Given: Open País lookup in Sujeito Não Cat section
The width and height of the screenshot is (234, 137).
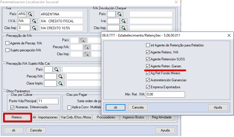Looking at the screenshot, I should [57, 69].
